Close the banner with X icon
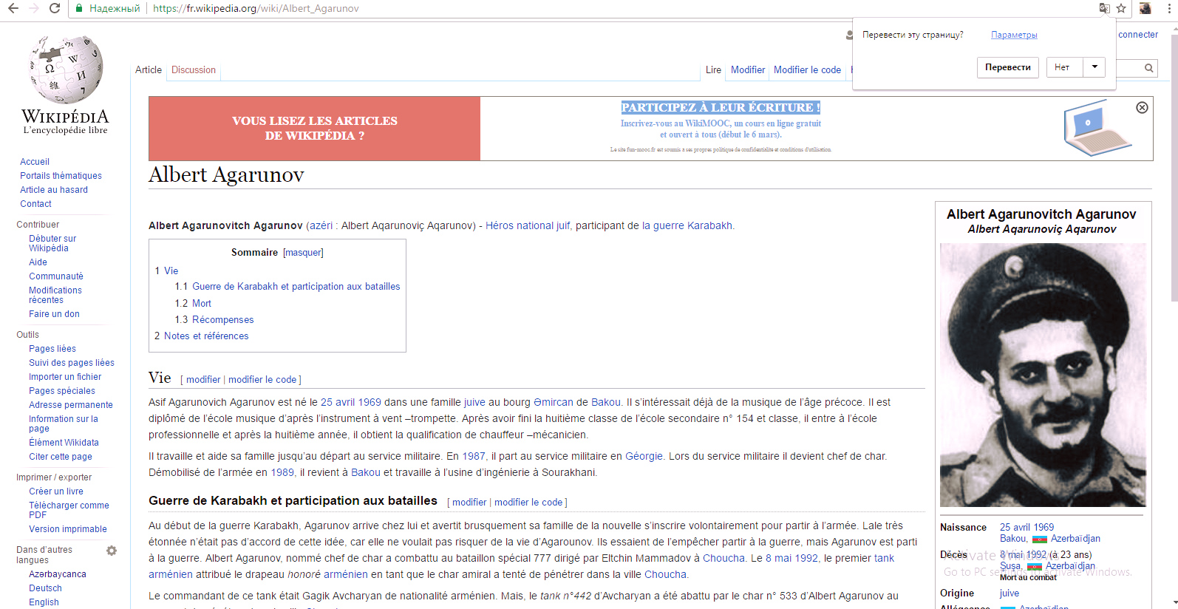 coord(1142,108)
